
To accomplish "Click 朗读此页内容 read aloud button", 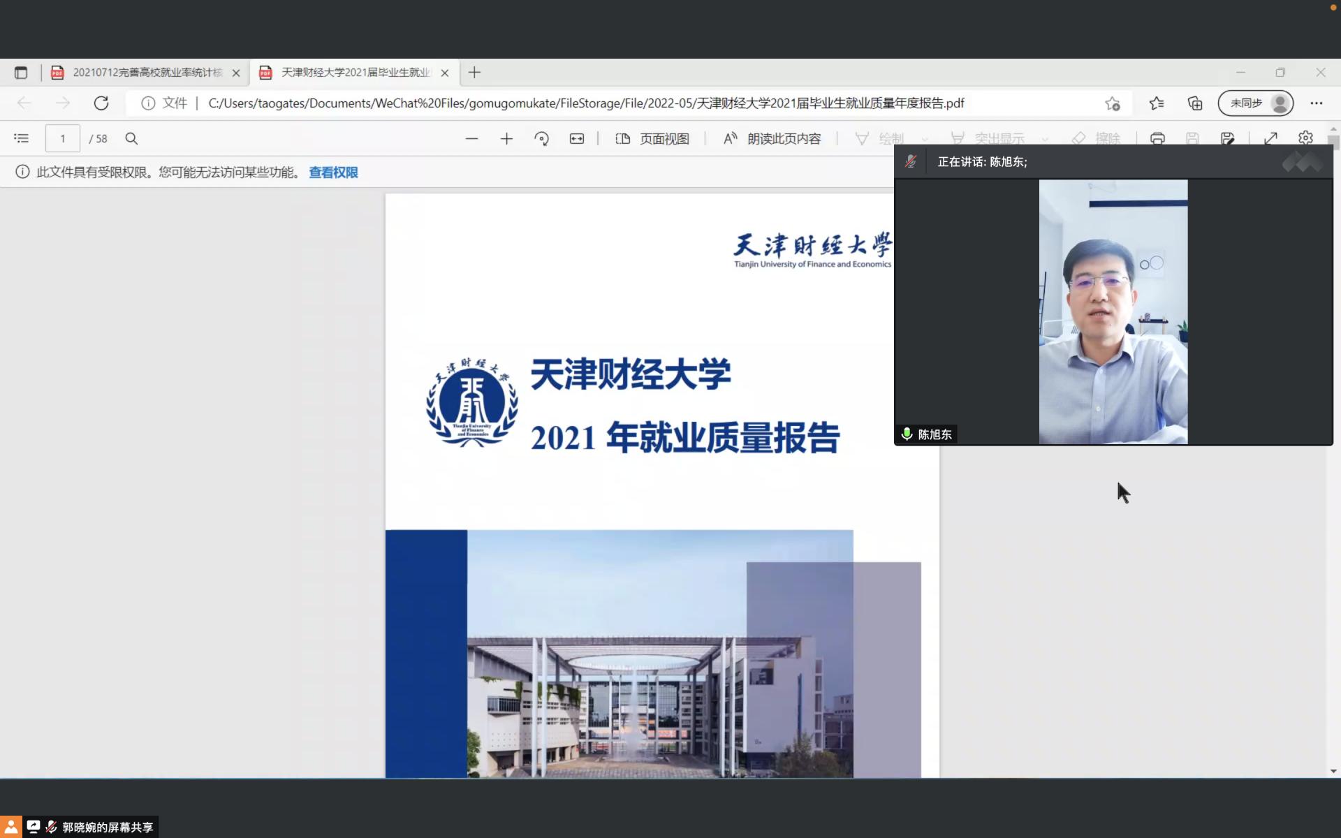I will (x=772, y=138).
